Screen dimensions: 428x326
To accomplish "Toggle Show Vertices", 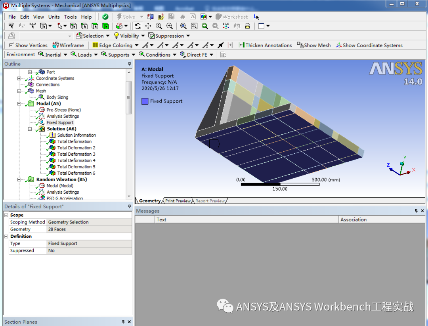I will coord(28,45).
